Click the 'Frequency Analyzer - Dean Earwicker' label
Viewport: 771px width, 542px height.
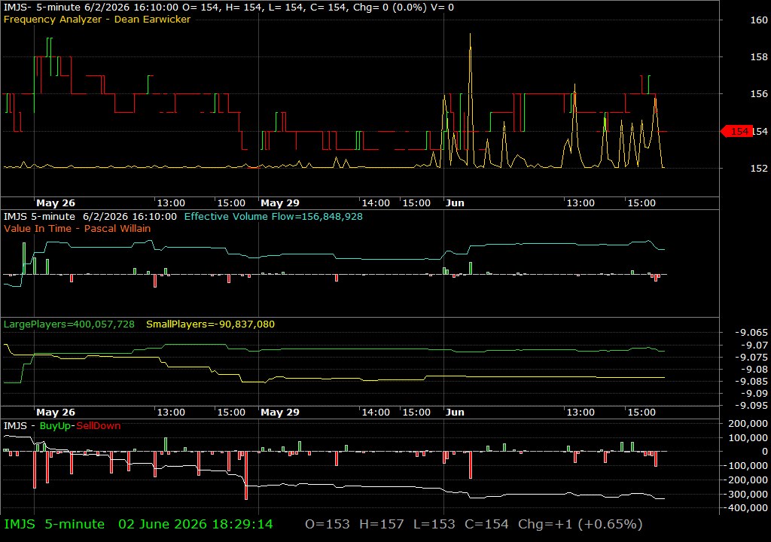(97, 19)
